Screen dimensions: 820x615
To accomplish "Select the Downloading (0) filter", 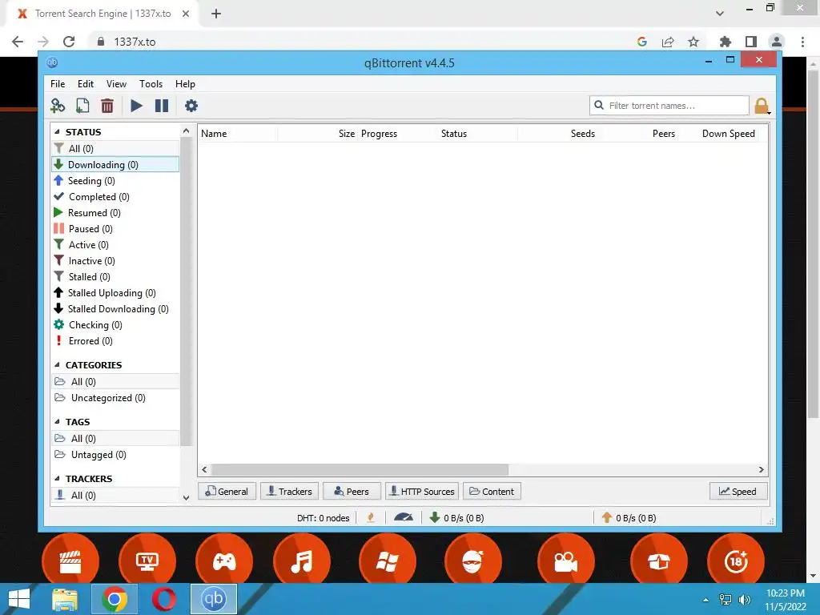I will (115, 165).
